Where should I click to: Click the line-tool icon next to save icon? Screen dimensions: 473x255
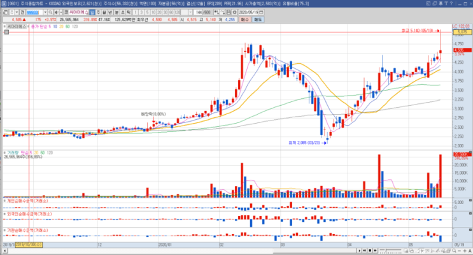222,12
